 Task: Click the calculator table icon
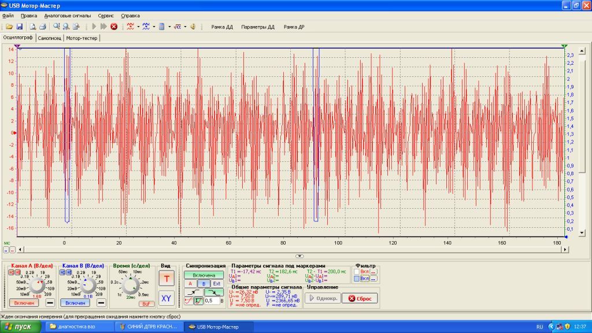(162, 27)
